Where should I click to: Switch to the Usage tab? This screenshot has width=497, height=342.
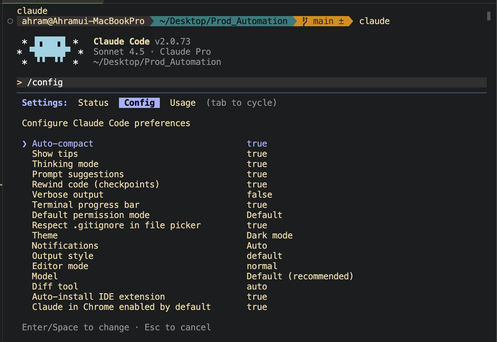(x=182, y=103)
